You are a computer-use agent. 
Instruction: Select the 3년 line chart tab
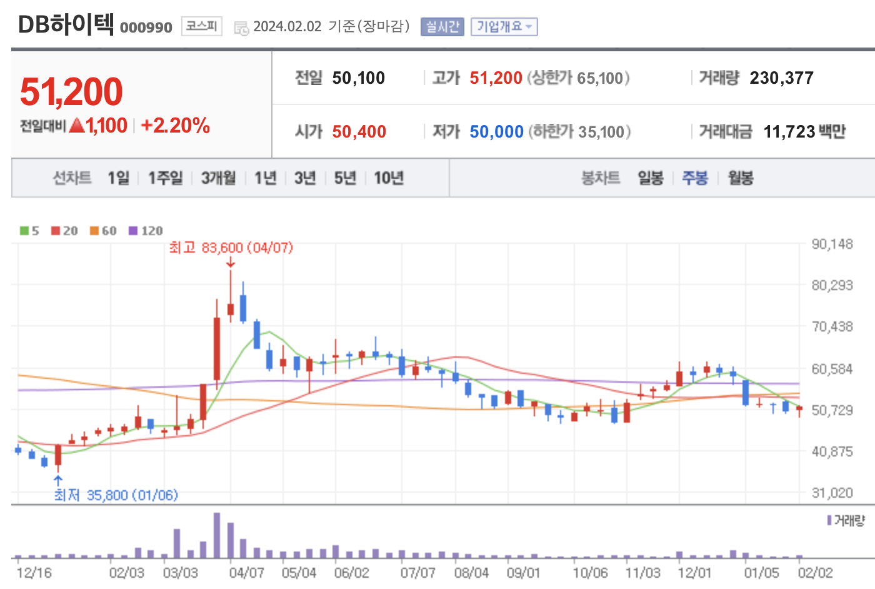305,178
